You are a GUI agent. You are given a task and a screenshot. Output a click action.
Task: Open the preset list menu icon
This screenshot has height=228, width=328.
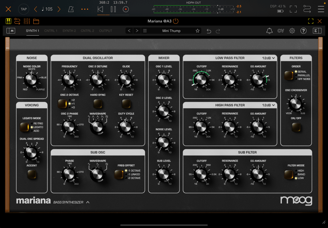[145, 31]
